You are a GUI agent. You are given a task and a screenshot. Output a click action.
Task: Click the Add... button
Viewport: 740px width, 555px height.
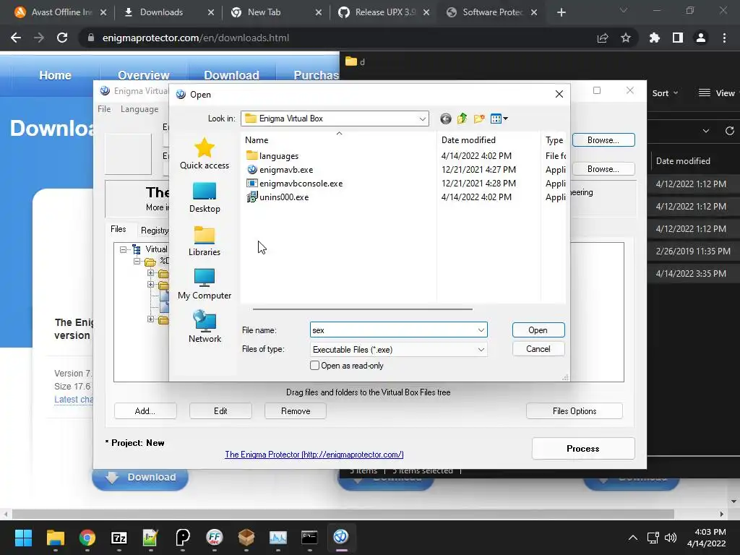click(x=145, y=411)
